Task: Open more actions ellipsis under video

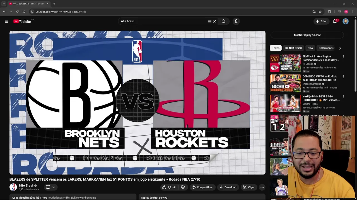Action: pos(262,187)
